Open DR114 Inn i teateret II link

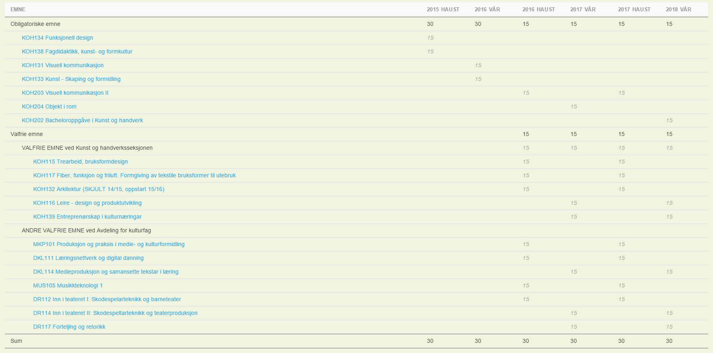[x=115, y=313]
